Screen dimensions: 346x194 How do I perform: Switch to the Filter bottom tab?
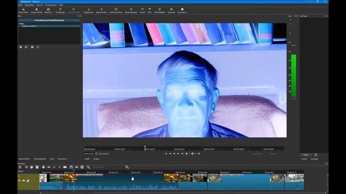[x=52, y=158]
